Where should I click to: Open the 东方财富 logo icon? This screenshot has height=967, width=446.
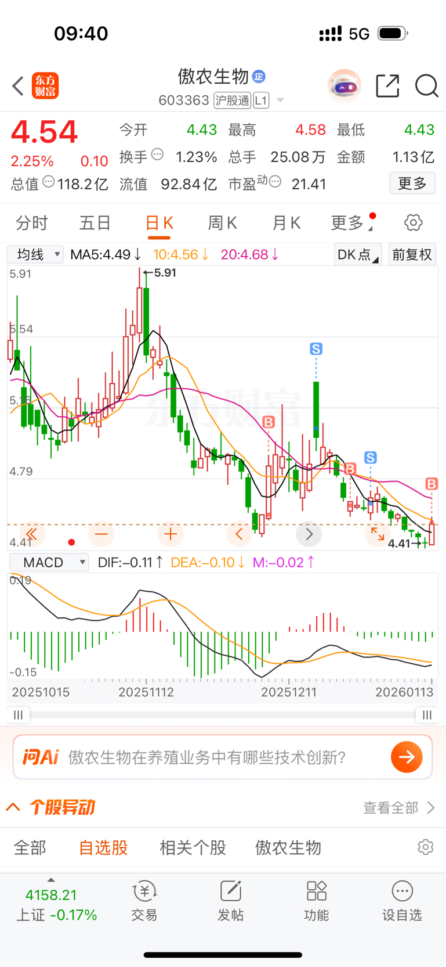point(45,86)
